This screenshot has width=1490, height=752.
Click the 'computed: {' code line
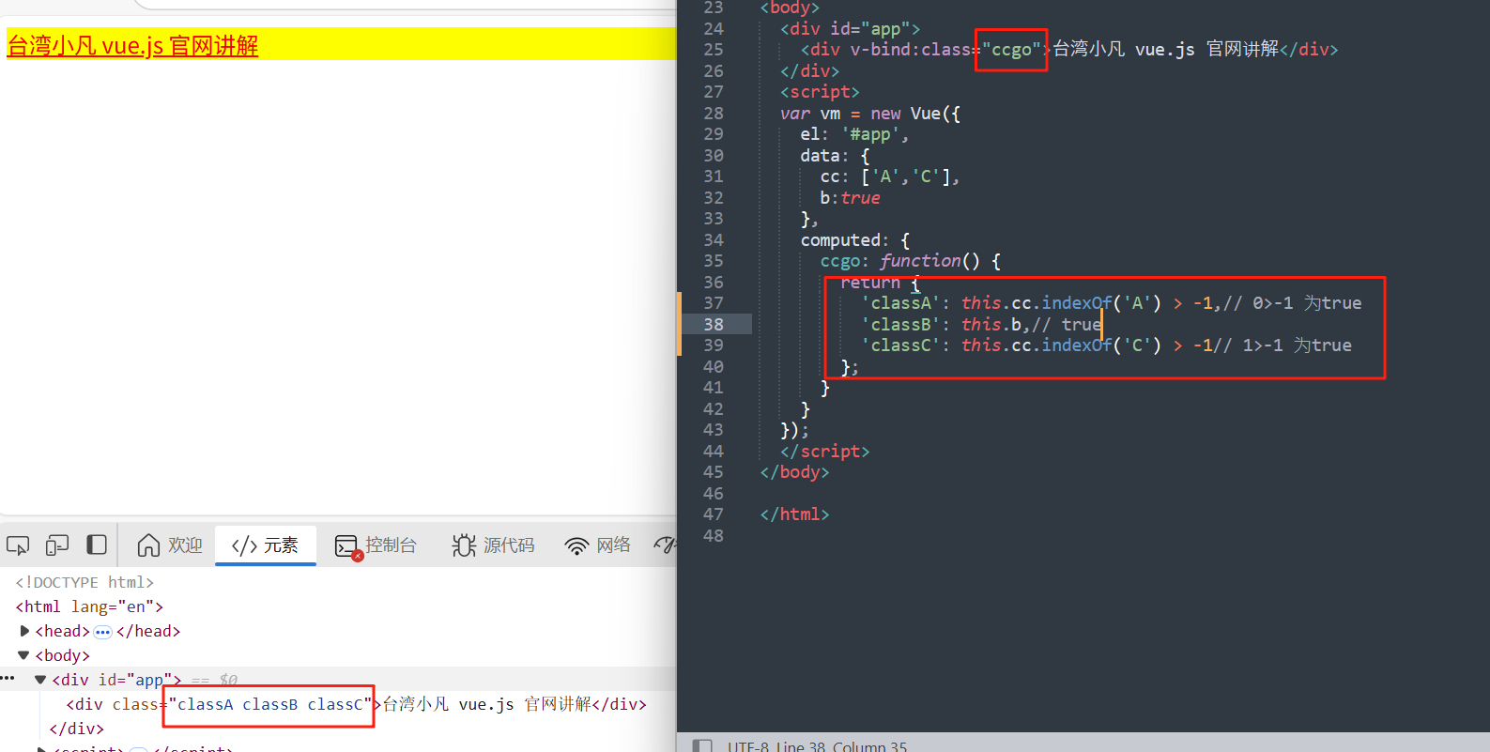tap(854, 239)
